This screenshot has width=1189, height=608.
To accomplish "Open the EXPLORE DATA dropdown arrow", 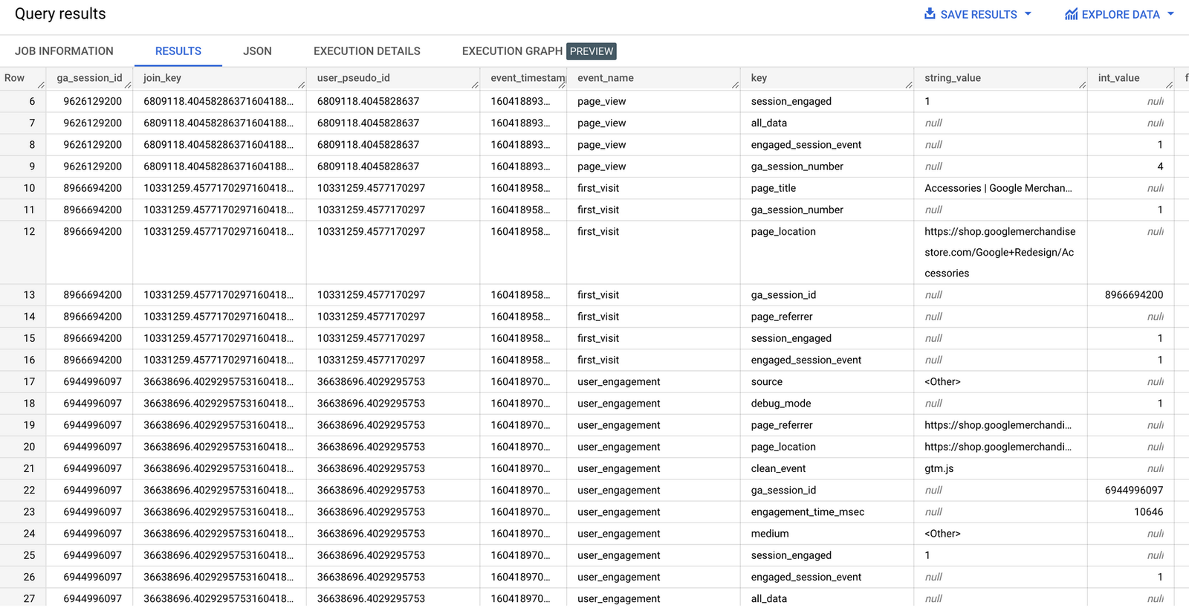I will [1170, 13].
